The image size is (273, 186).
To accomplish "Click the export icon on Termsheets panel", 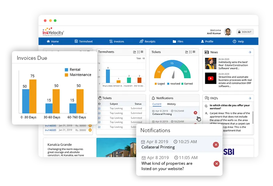I will [x=135, y=52].
